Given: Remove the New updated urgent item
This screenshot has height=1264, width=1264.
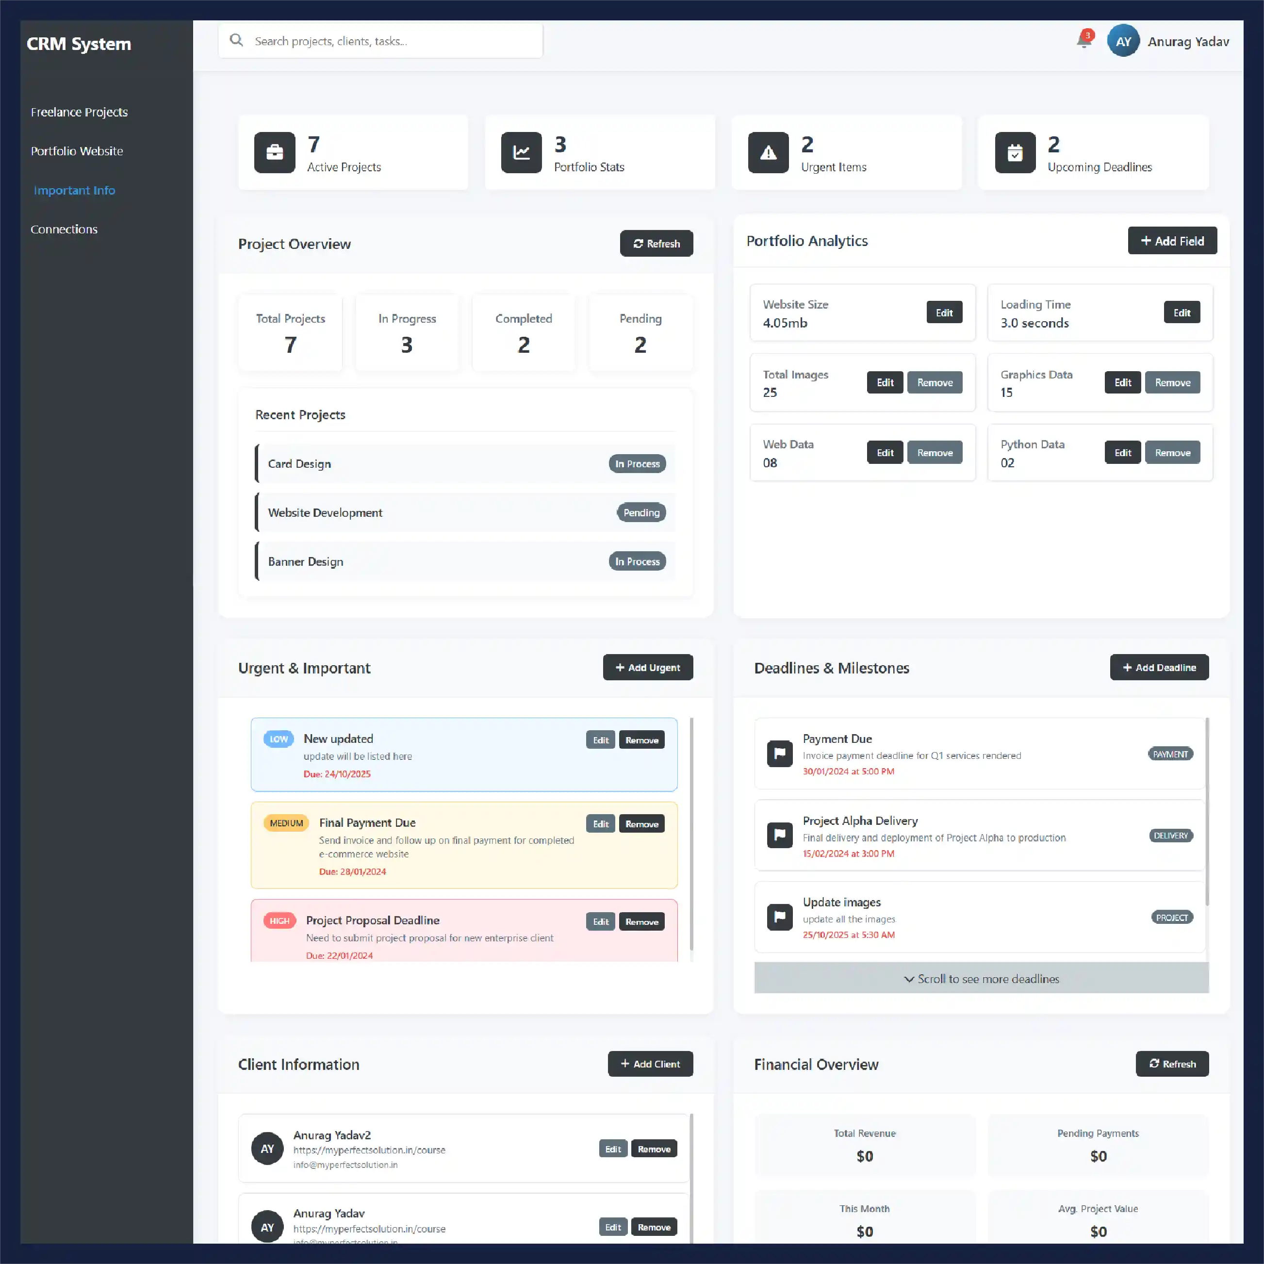Looking at the screenshot, I should pos(641,740).
